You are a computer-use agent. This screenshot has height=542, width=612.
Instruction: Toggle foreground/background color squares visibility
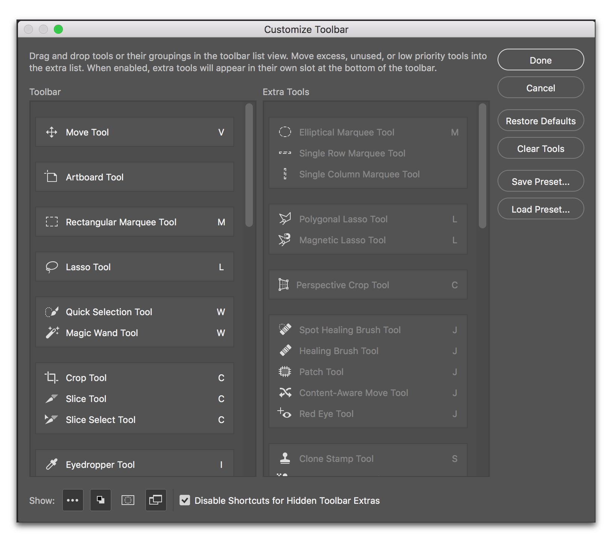pos(101,500)
